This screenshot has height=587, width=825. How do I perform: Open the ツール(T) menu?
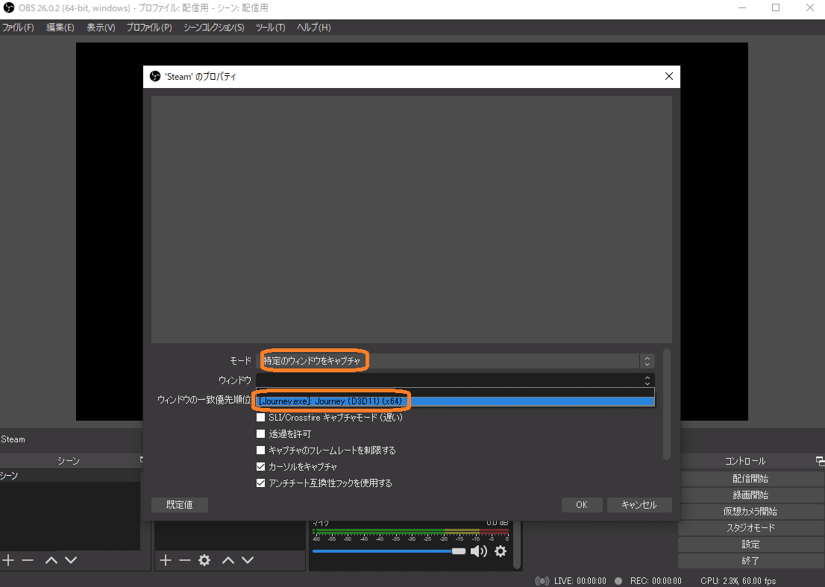click(271, 28)
